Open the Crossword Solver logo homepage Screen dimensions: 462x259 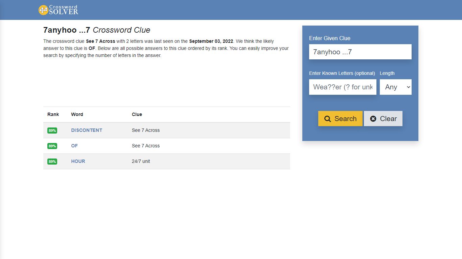pyautogui.click(x=58, y=10)
